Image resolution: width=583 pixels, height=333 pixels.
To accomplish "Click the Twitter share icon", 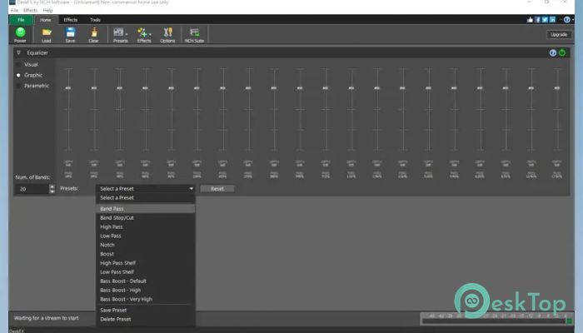I will [545, 20].
